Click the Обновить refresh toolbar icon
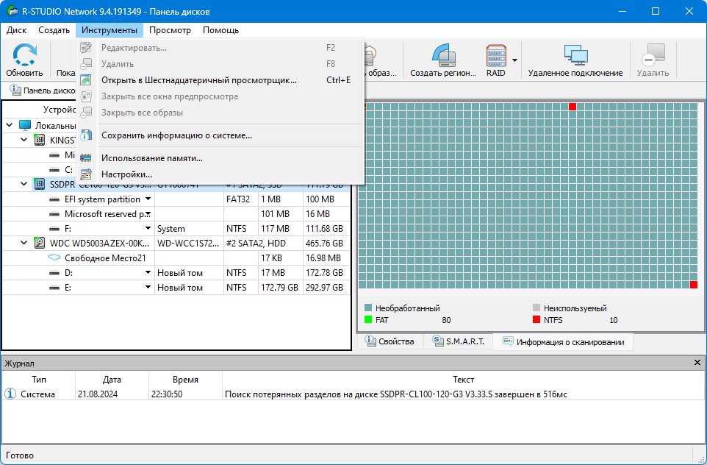707x465 pixels. point(24,55)
